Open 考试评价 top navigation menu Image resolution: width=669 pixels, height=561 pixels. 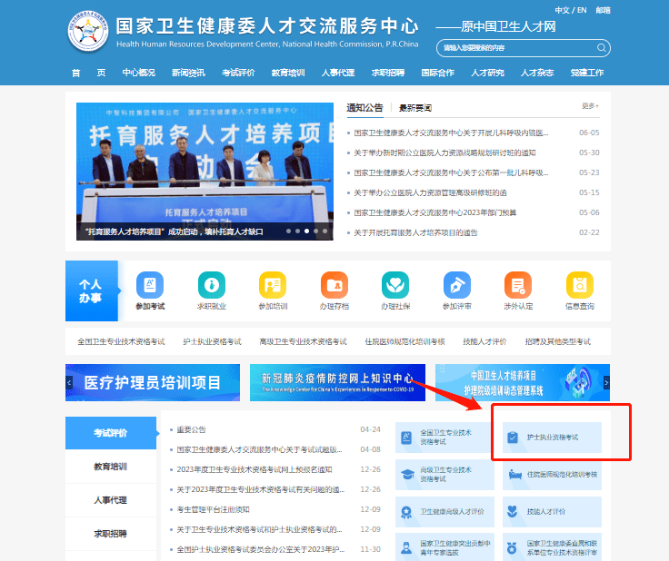point(238,73)
